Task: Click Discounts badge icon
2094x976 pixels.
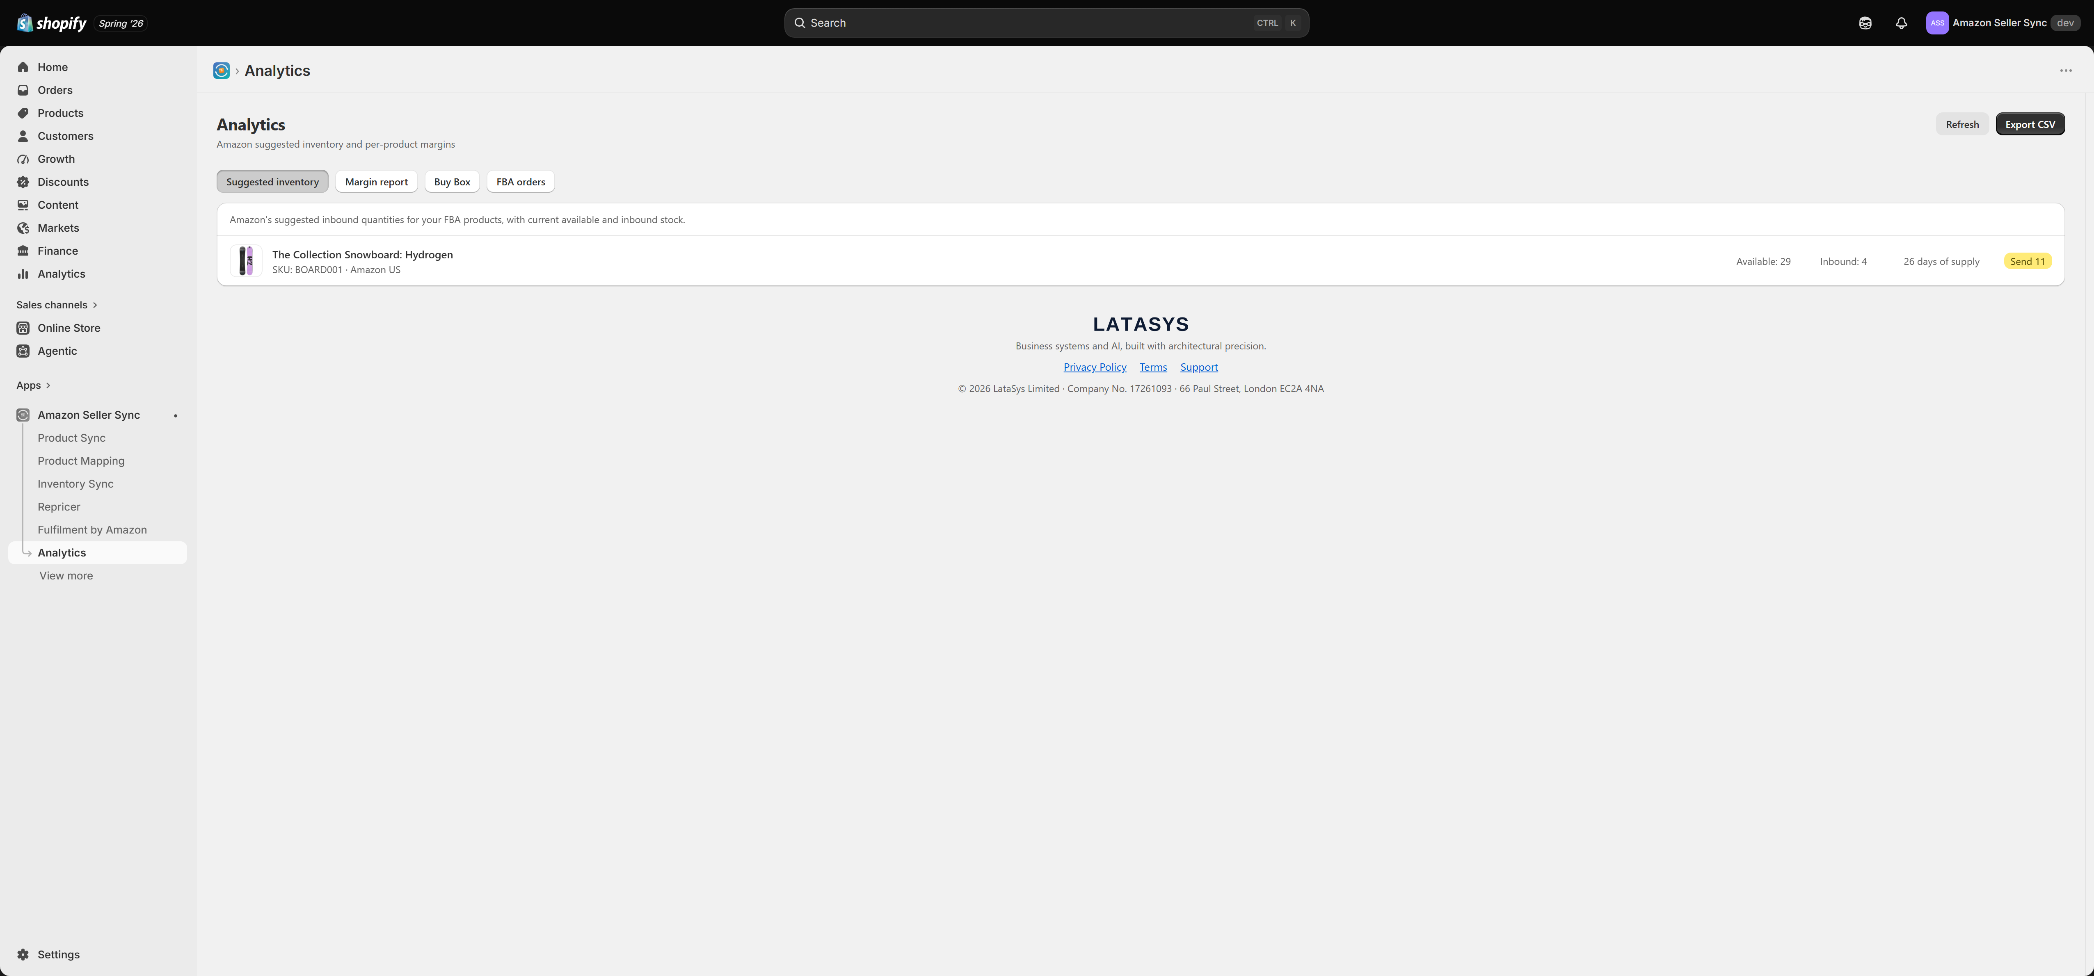Action: [23, 182]
